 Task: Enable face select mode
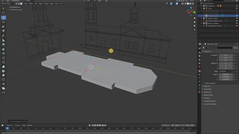coord(21,4)
